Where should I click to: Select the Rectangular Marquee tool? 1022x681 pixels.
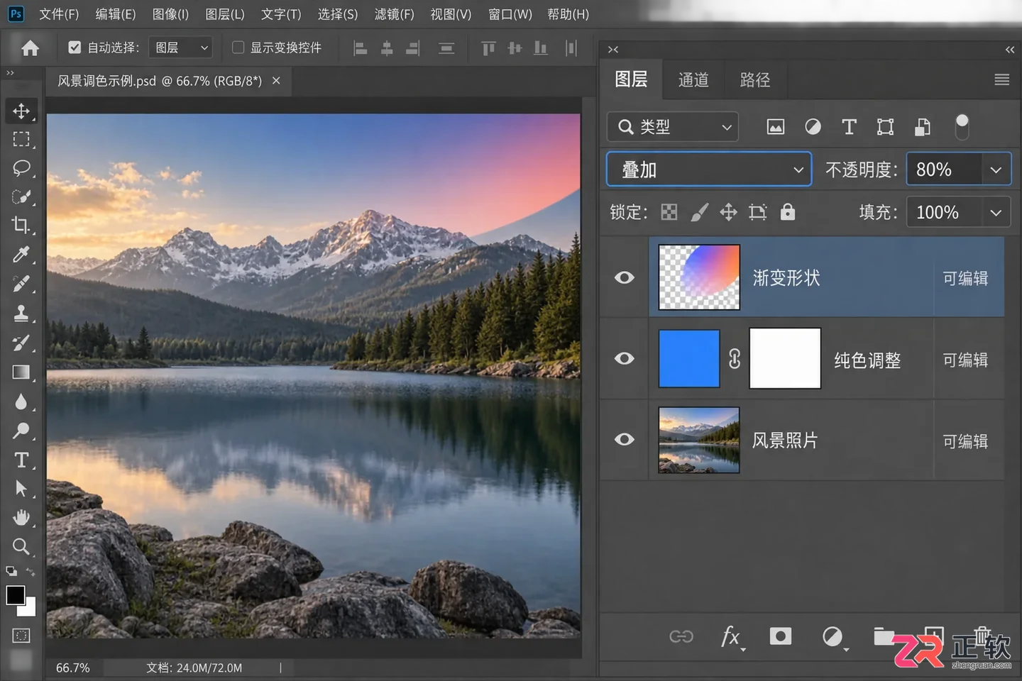pos(21,140)
